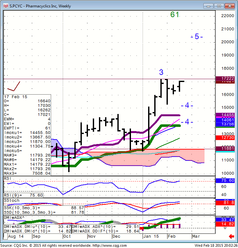Click the blue 75.60 RSI scale tag
This screenshot has width=238, height=248.
225,181
